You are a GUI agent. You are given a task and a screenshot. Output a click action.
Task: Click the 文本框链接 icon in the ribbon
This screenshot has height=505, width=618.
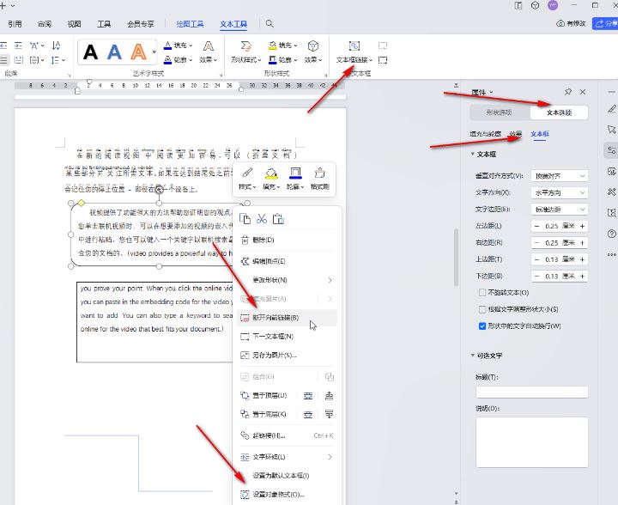354,46
